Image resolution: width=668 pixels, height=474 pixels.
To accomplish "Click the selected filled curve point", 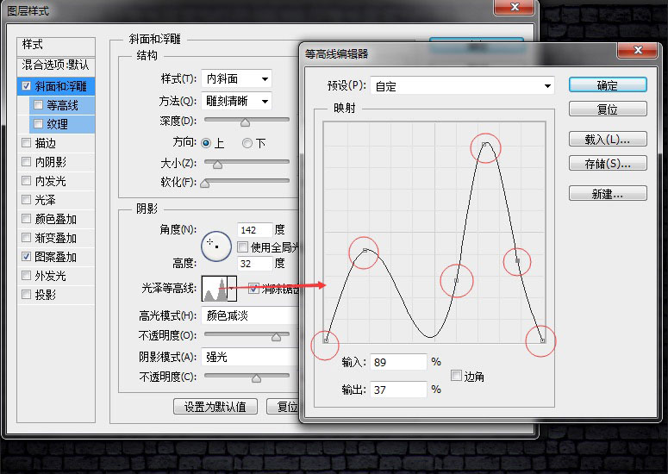I will pyautogui.click(x=518, y=260).
